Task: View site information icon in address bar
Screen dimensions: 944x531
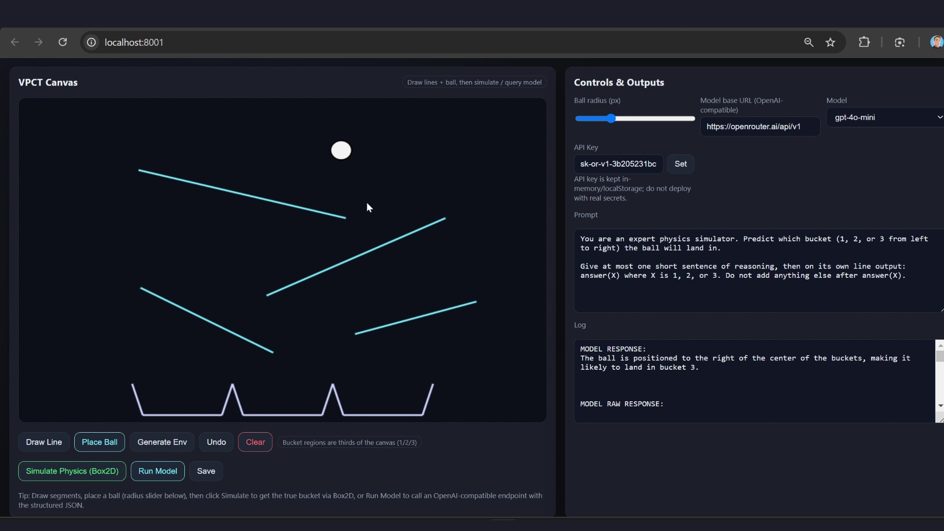Action: tap(91, 42)
